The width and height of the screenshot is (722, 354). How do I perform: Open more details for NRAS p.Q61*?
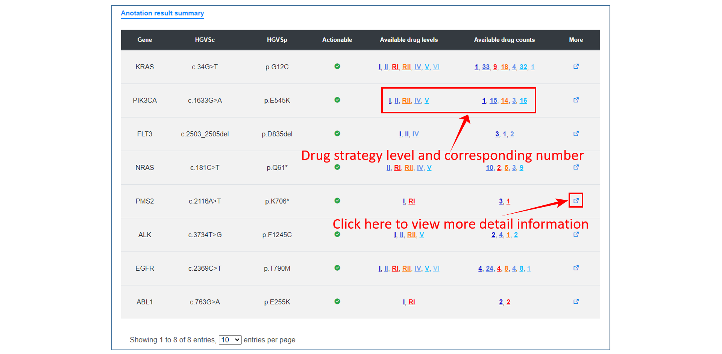pos(576,167)
